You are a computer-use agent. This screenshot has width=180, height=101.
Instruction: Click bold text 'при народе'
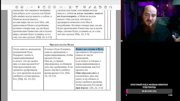82,88
